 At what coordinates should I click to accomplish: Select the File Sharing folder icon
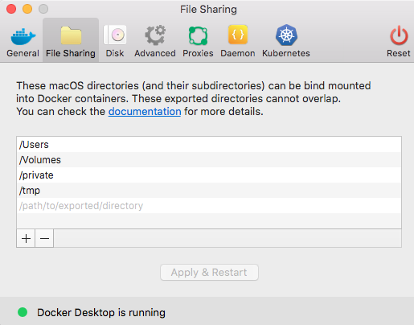coord(71,35)
